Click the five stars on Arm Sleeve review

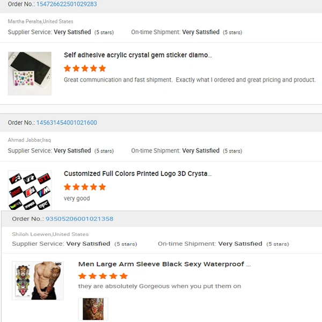pos(103,276)
